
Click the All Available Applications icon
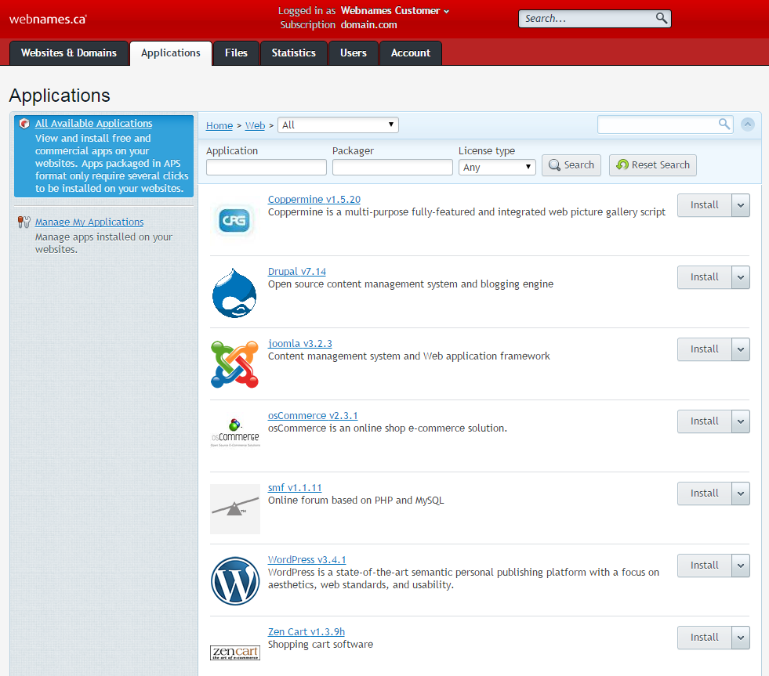pyautogui.click(x=24, y=124)
